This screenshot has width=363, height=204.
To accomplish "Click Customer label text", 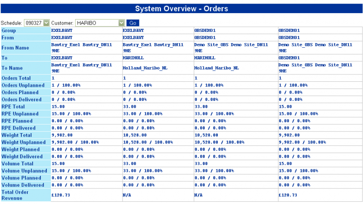I will (x=62, y=23).
